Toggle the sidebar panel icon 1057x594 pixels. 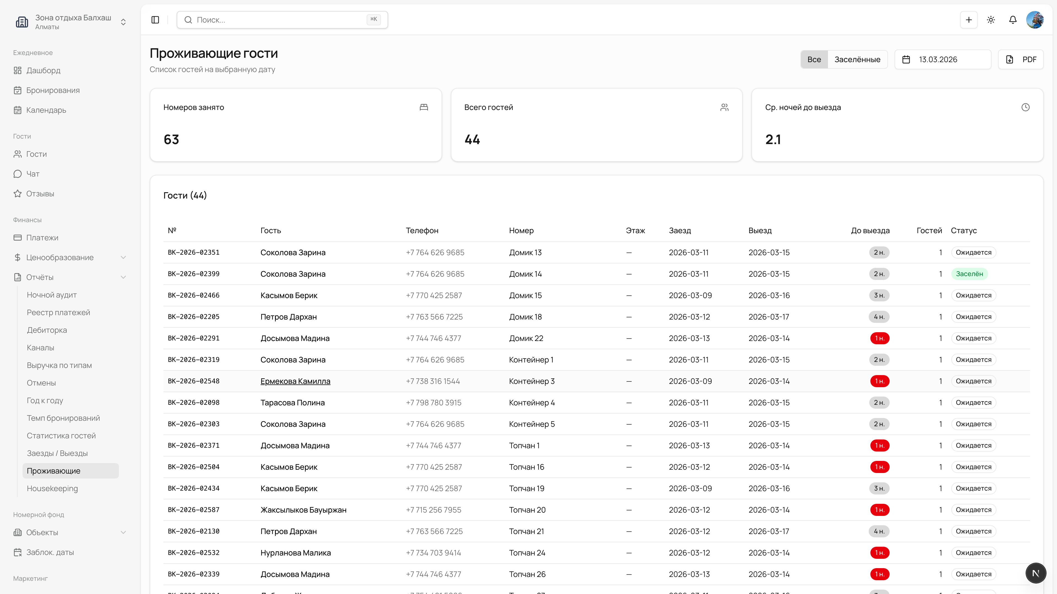coord(155,20)
